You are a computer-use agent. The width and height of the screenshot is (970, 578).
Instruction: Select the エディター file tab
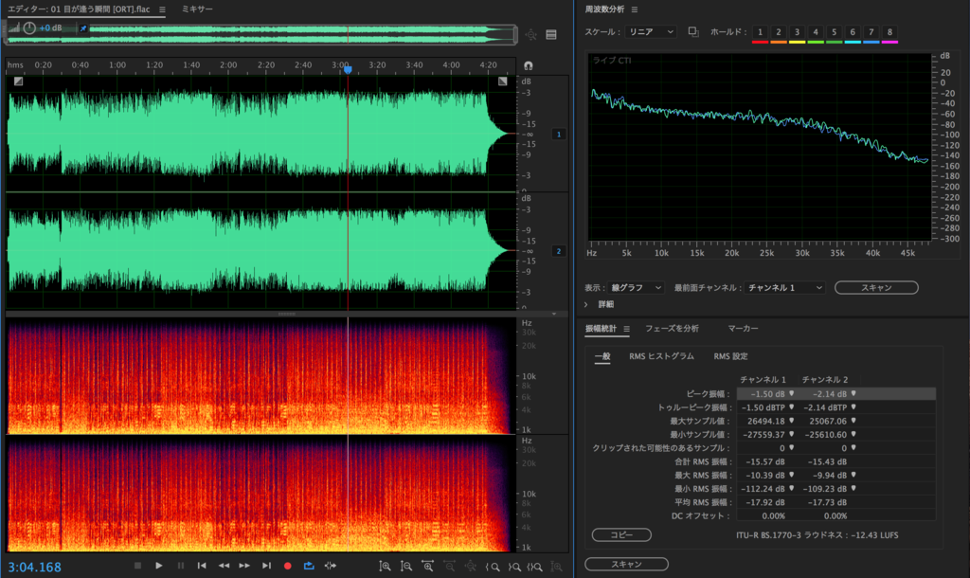tap(79, 9)
